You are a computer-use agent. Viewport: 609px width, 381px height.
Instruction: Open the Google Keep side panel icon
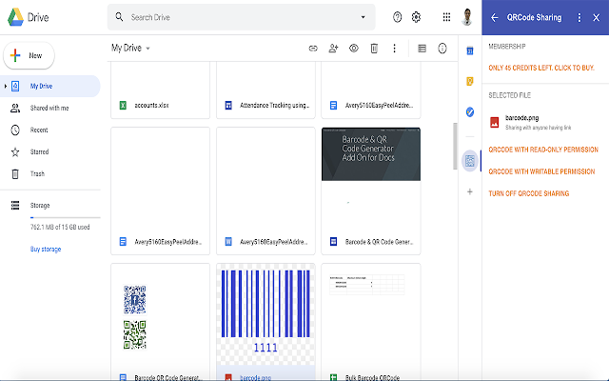[470, 81]
